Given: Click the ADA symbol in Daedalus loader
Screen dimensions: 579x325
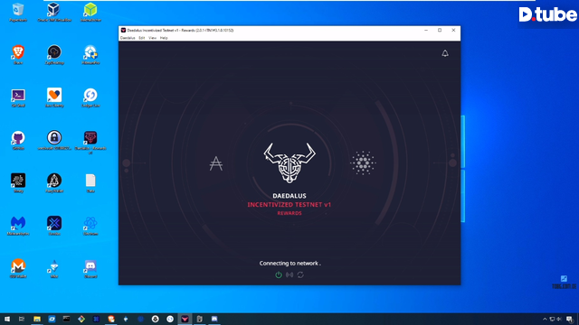Looking at the screenshot, I should pyautogui.click(x=216, y=163).
